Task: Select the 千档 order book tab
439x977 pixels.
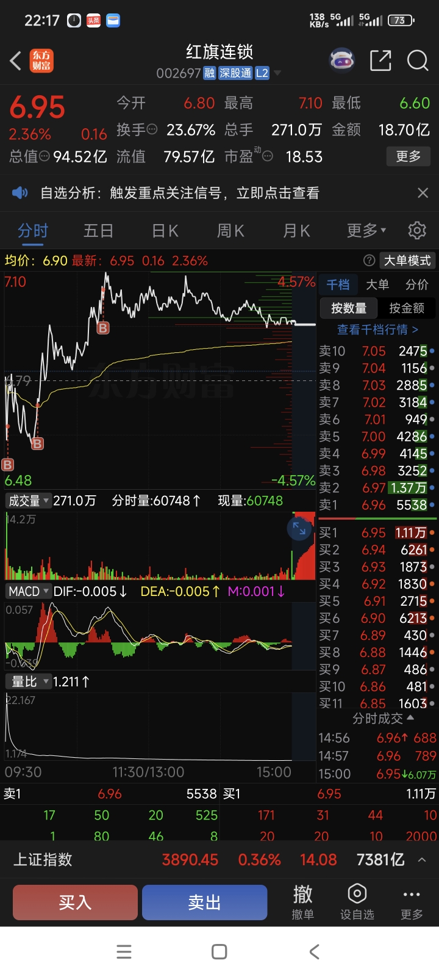Action: click(338, 285)
